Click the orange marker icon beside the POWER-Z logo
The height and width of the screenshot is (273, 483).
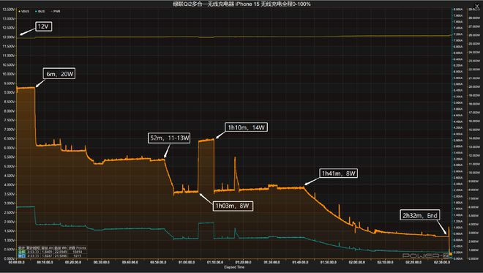pos(451,255)
